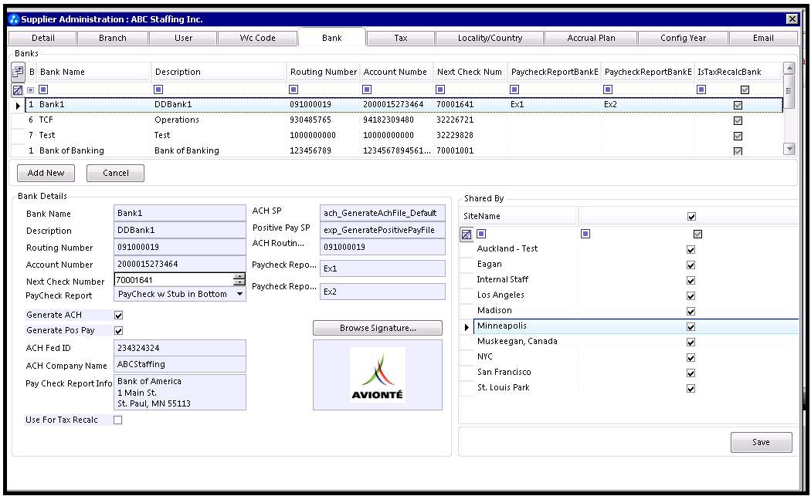The width and height of the screenshot is (811, 496).
Task: Click the Description column filter icon
Action: coord(158,89)
